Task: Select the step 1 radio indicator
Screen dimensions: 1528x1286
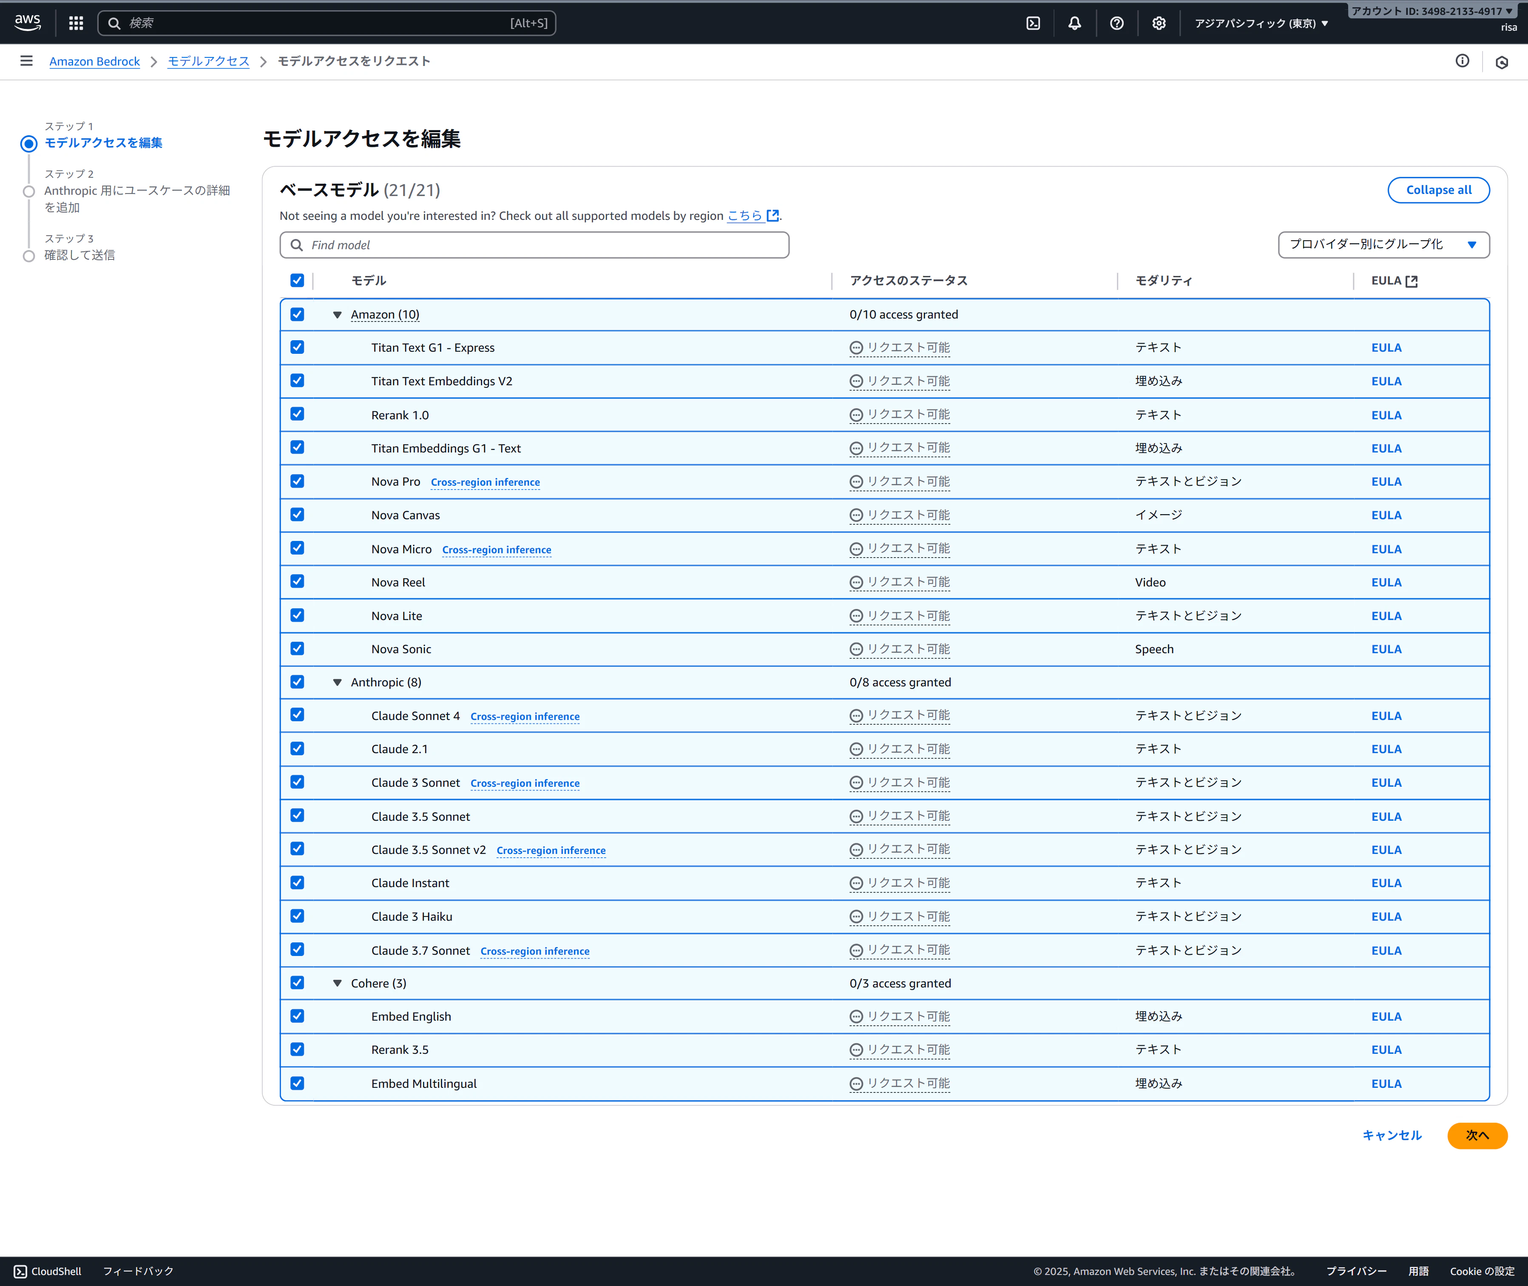Action: point(28,144)
